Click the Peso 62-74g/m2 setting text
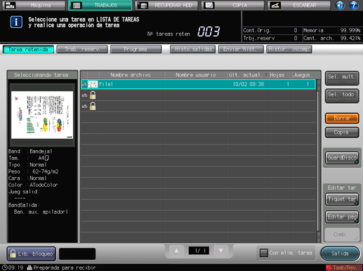 coord(34,172)
